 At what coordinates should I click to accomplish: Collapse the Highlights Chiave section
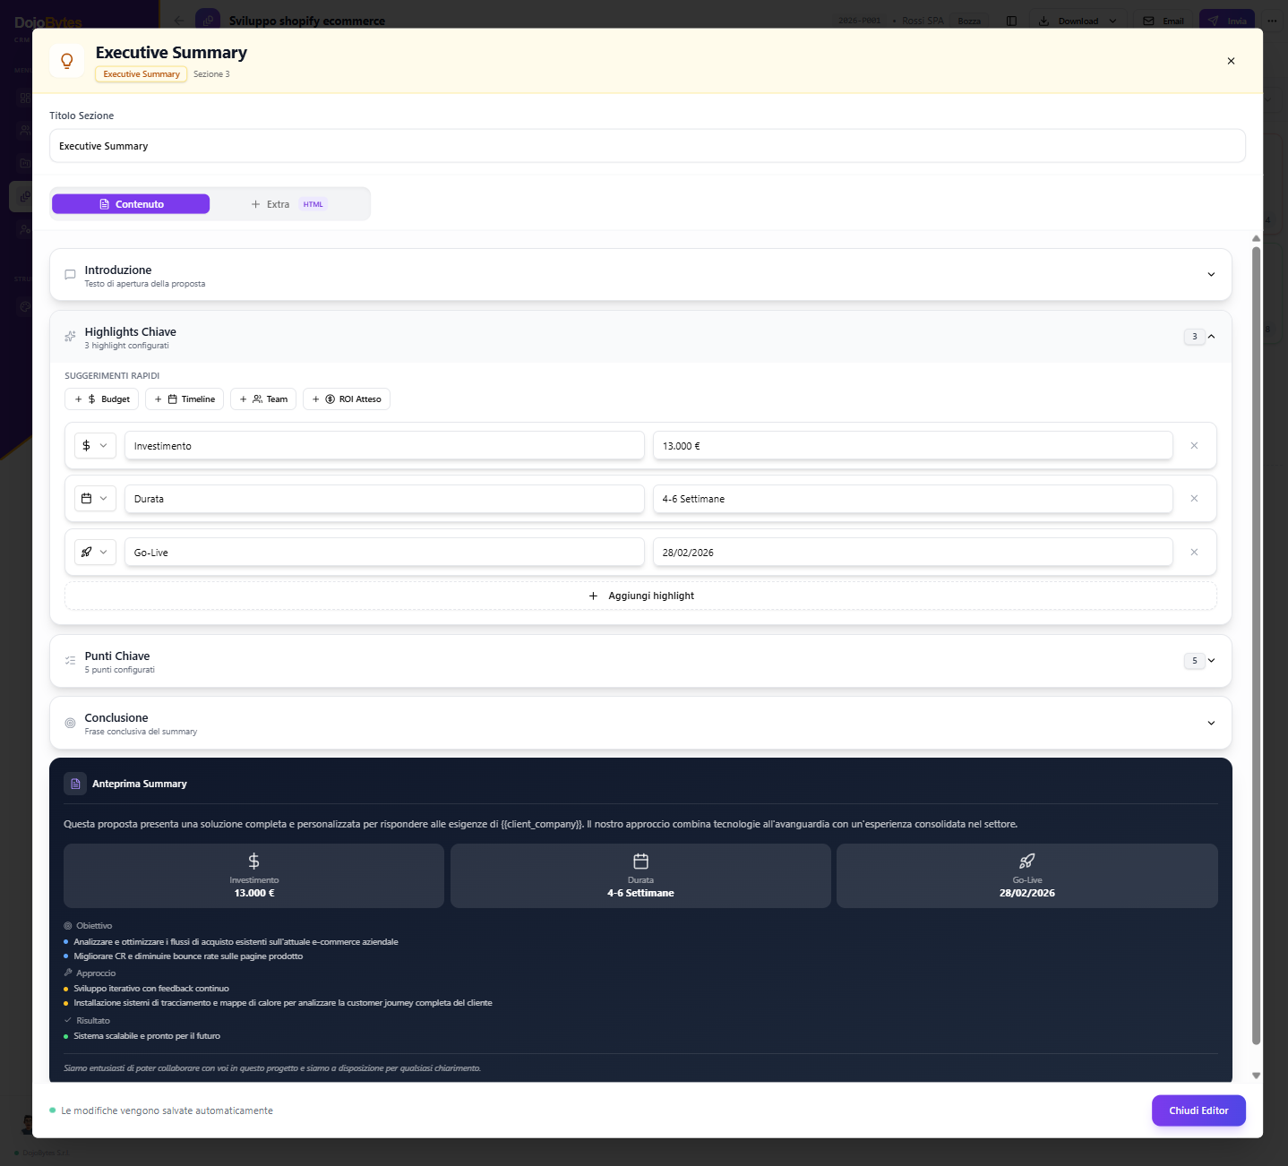click(x=1211, y=337)
